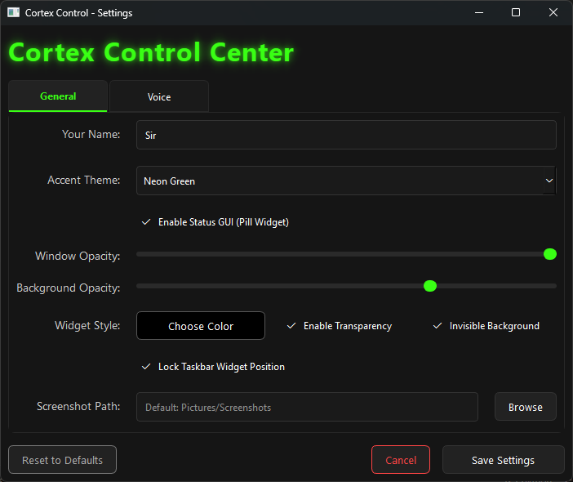
Task: Click the Accent Theme label
Action: pyautogui.click(x=84, y=180)
